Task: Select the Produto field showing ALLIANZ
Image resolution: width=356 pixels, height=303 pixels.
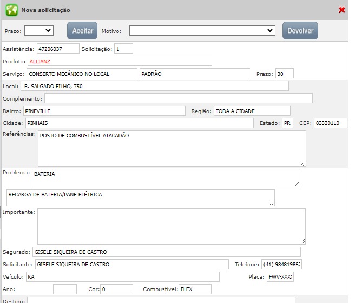Action: (120, 61)
